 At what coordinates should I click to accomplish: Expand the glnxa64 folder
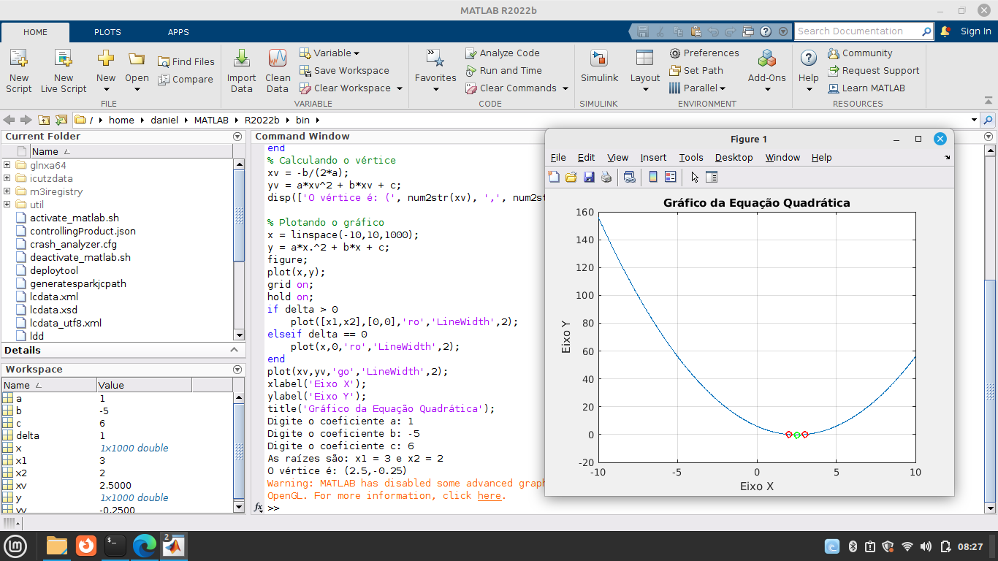[7, 165]
